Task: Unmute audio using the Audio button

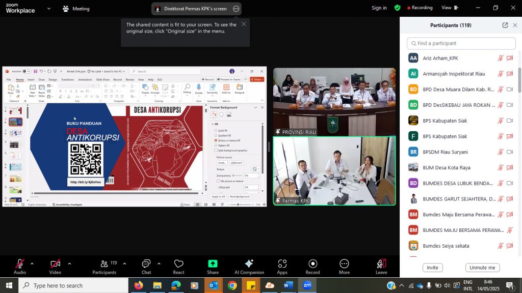Action: (x=20, y=267)
